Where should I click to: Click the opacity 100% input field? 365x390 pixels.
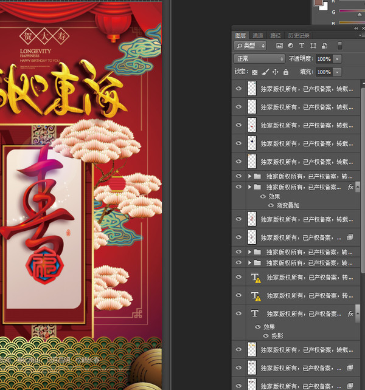tap(324, 59)
